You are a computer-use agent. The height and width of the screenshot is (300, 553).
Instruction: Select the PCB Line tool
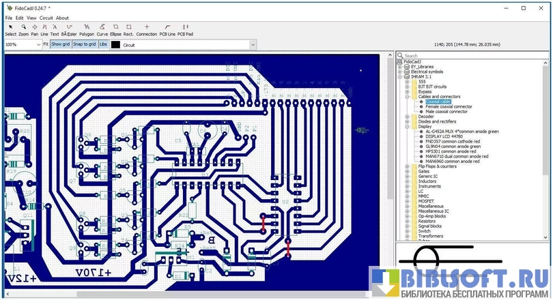pos(167,29)
